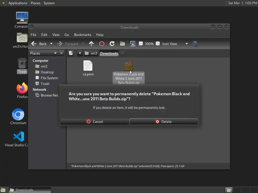
Task: Zoom in with plus icon
Action: (158, 43)
